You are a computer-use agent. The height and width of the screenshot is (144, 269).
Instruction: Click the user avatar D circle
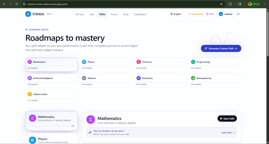pyautogui.click(x=221, y=14)
